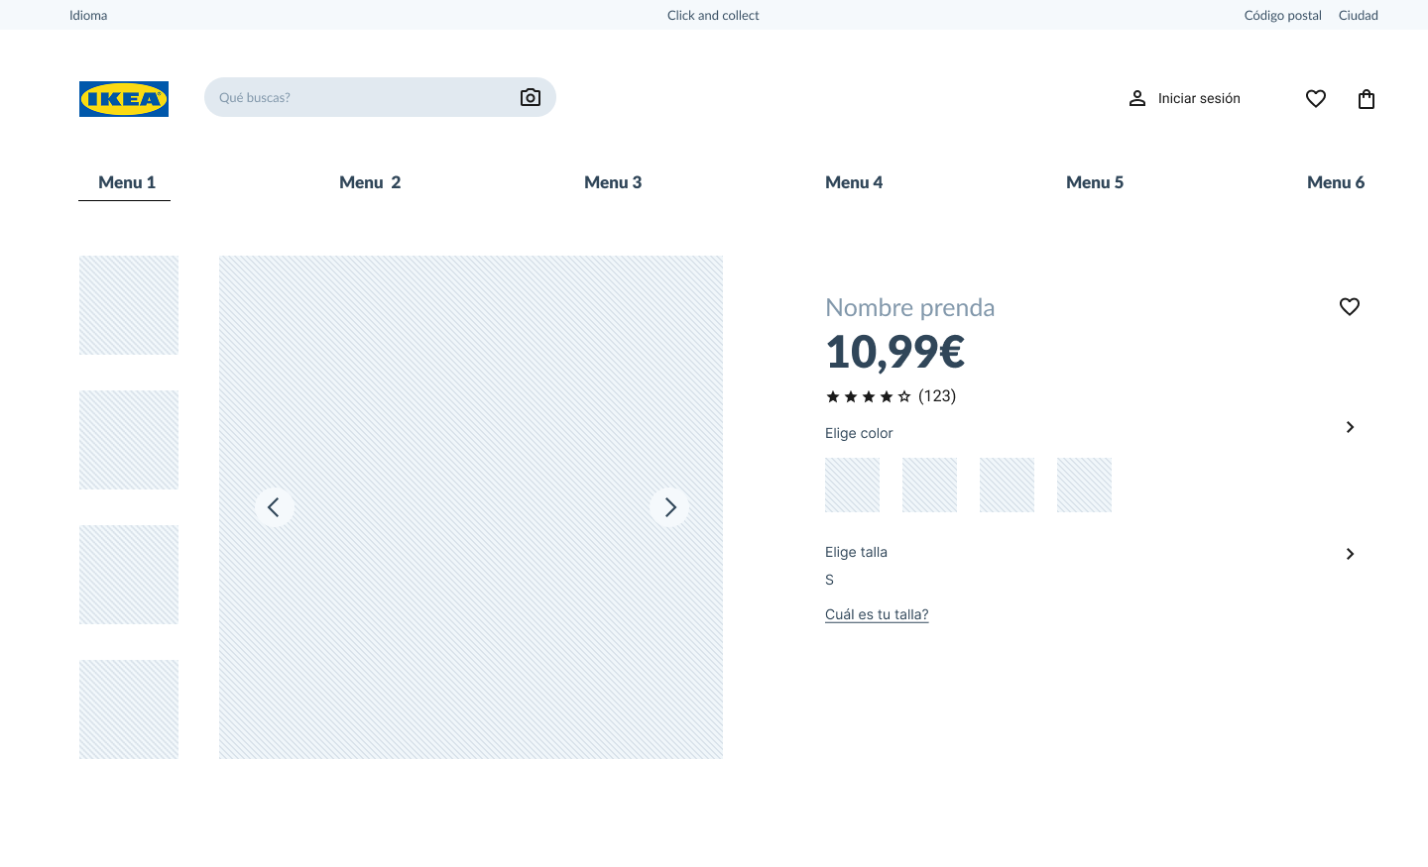
Task: Open the shopping bag icon
Action: [1367, 99]
